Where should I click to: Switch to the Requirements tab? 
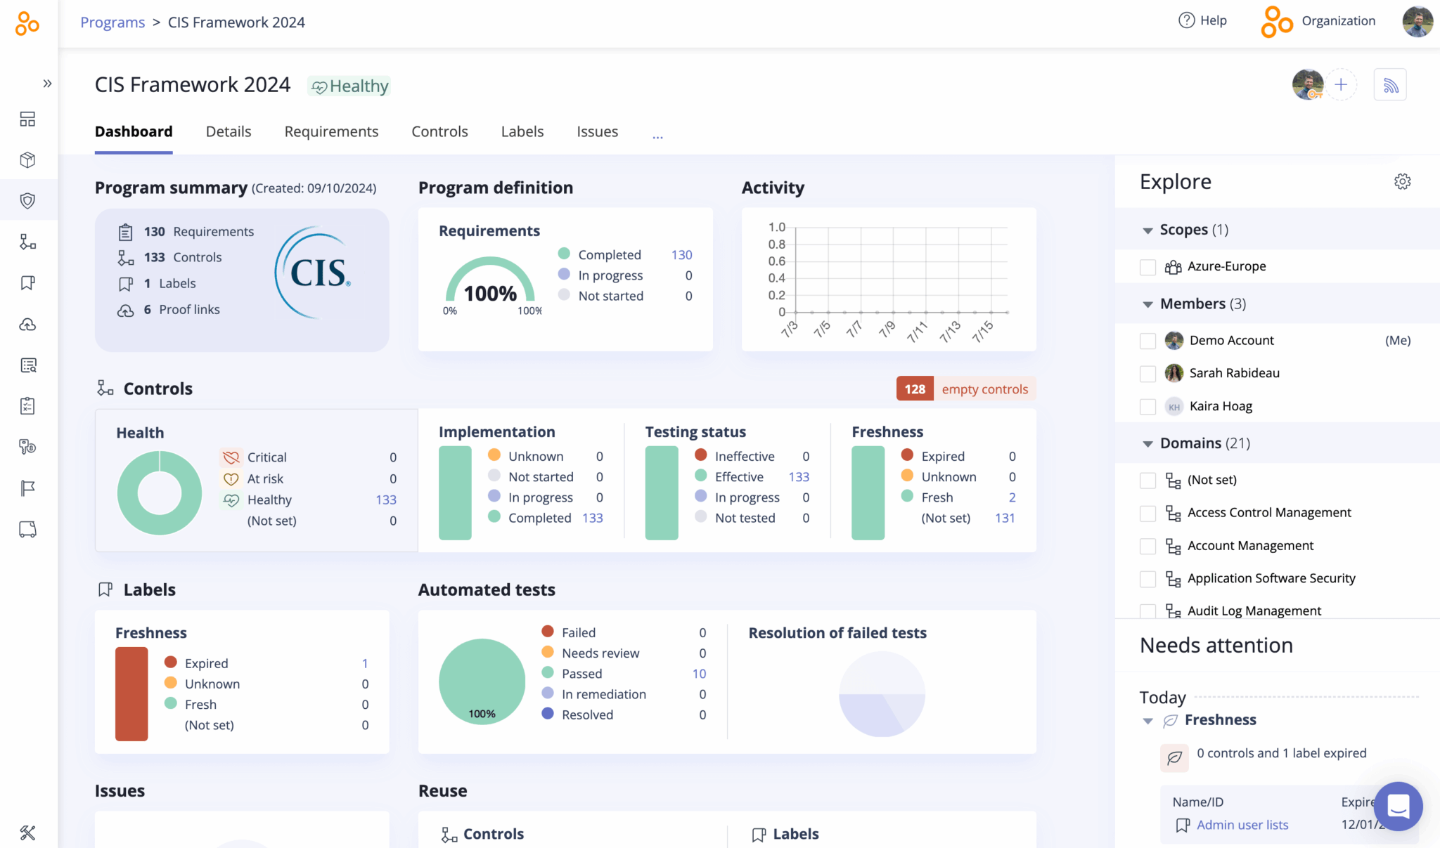[331, 132]
